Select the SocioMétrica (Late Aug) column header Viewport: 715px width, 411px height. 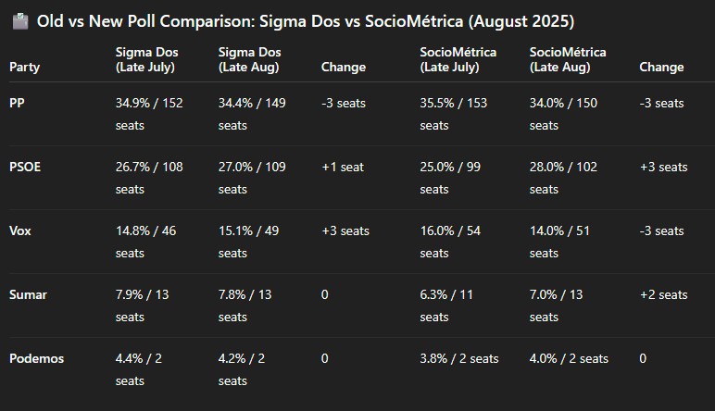(x=566, y=59)
